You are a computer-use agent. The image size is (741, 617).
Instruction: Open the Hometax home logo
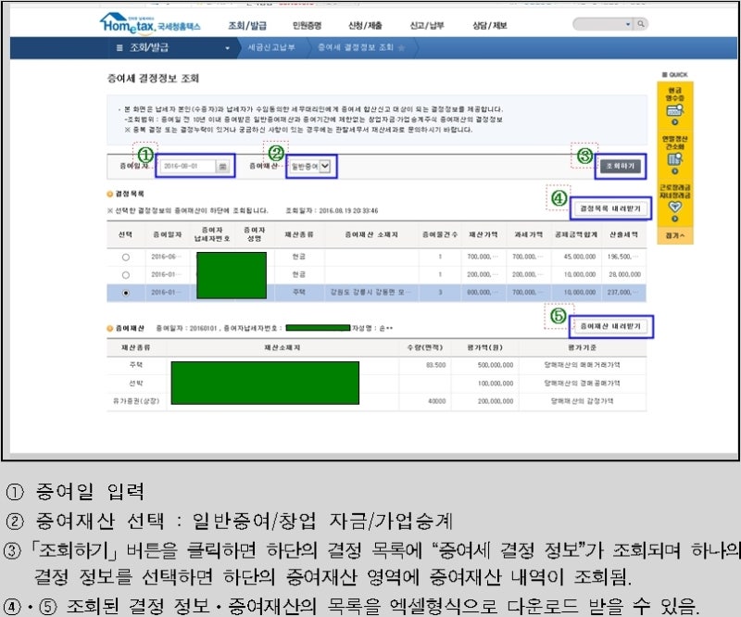(150, 23)
